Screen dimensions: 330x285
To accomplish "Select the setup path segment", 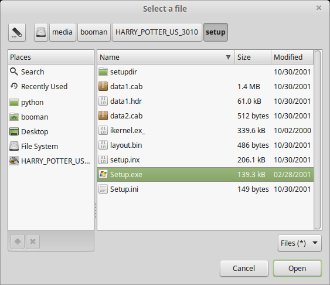I will pos(216,32).
